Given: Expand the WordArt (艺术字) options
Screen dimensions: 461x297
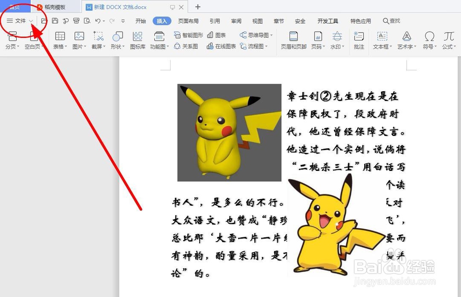Looking at the screenshot, I should 406,39.
